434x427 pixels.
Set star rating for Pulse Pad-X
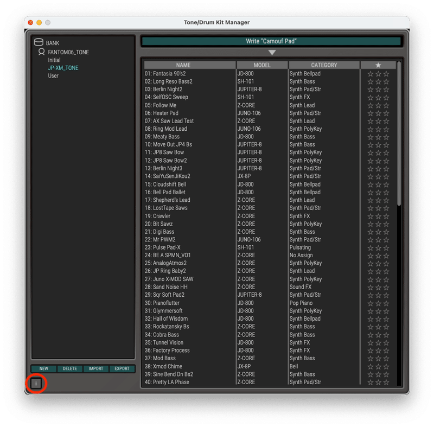(378, 247)
